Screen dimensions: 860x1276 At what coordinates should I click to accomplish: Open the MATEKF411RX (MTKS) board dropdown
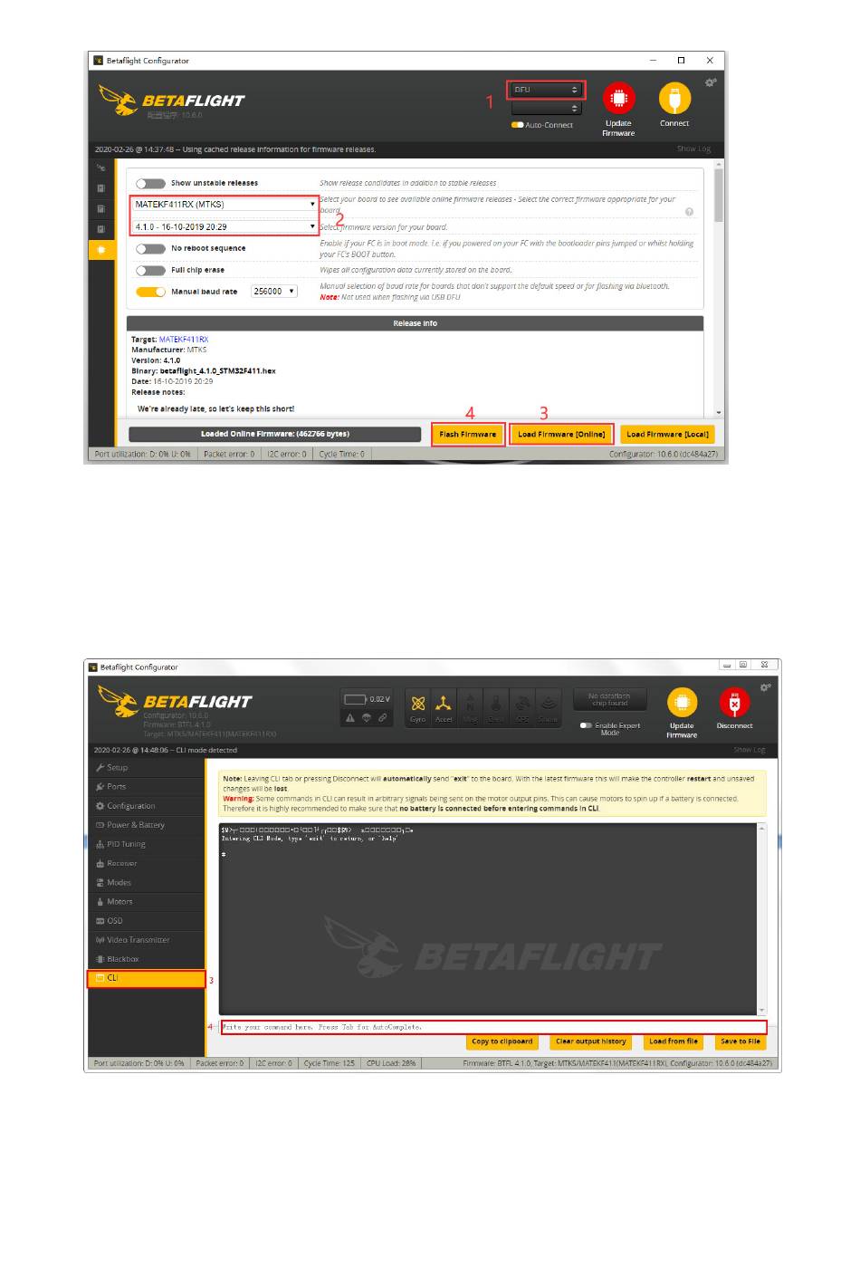pyautogui.click(x=225, y=205)
